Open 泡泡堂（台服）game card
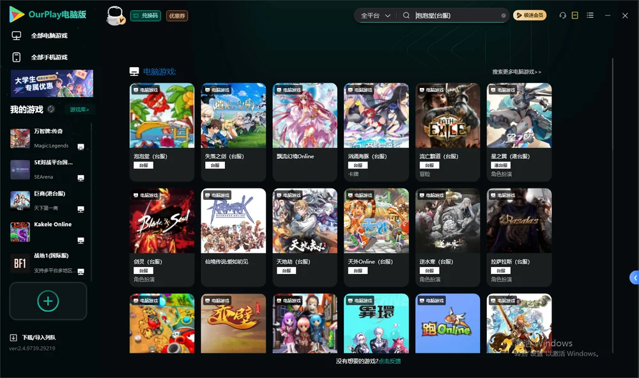This screenshot has width=639, height=378. 162,132
